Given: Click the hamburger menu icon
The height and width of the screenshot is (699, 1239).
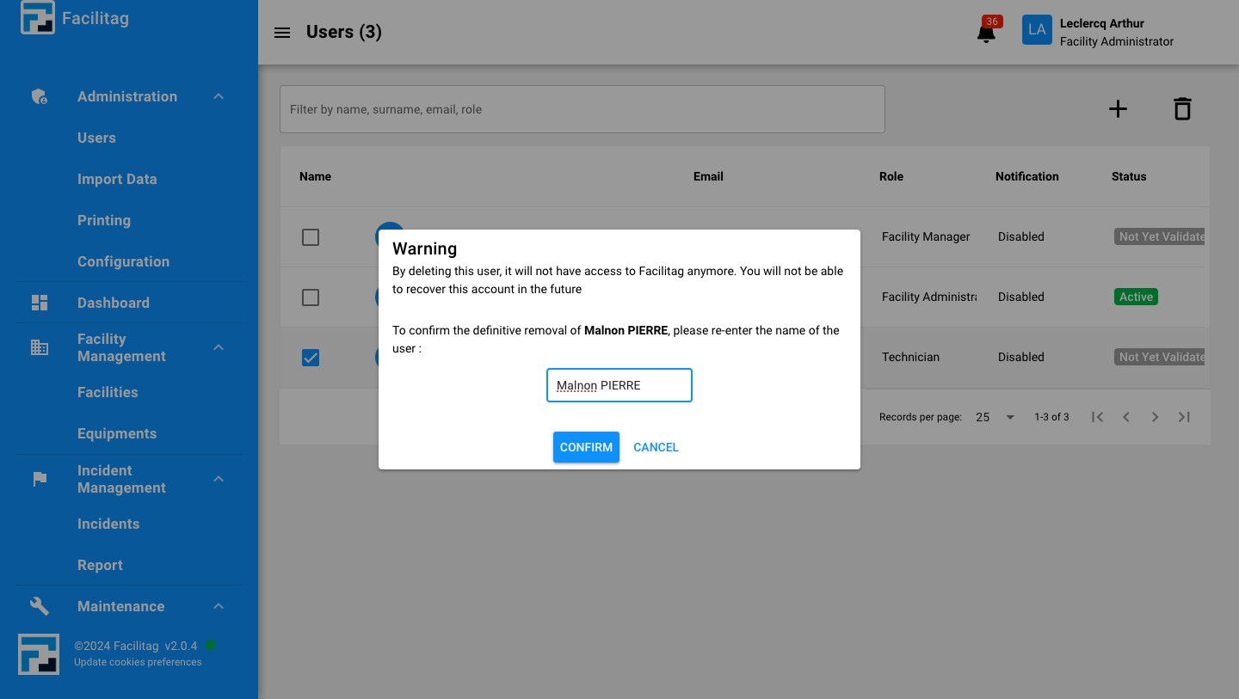Looking at the screenshot, I should [282, 33].
